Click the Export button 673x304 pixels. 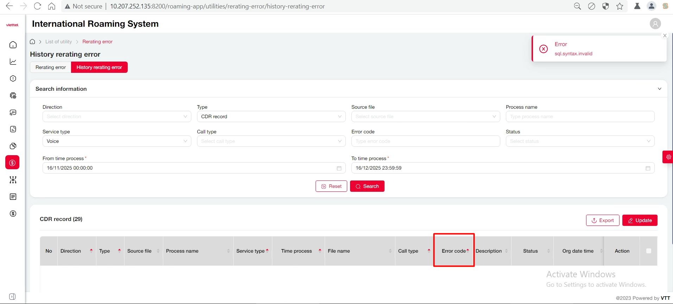point(602,220)
